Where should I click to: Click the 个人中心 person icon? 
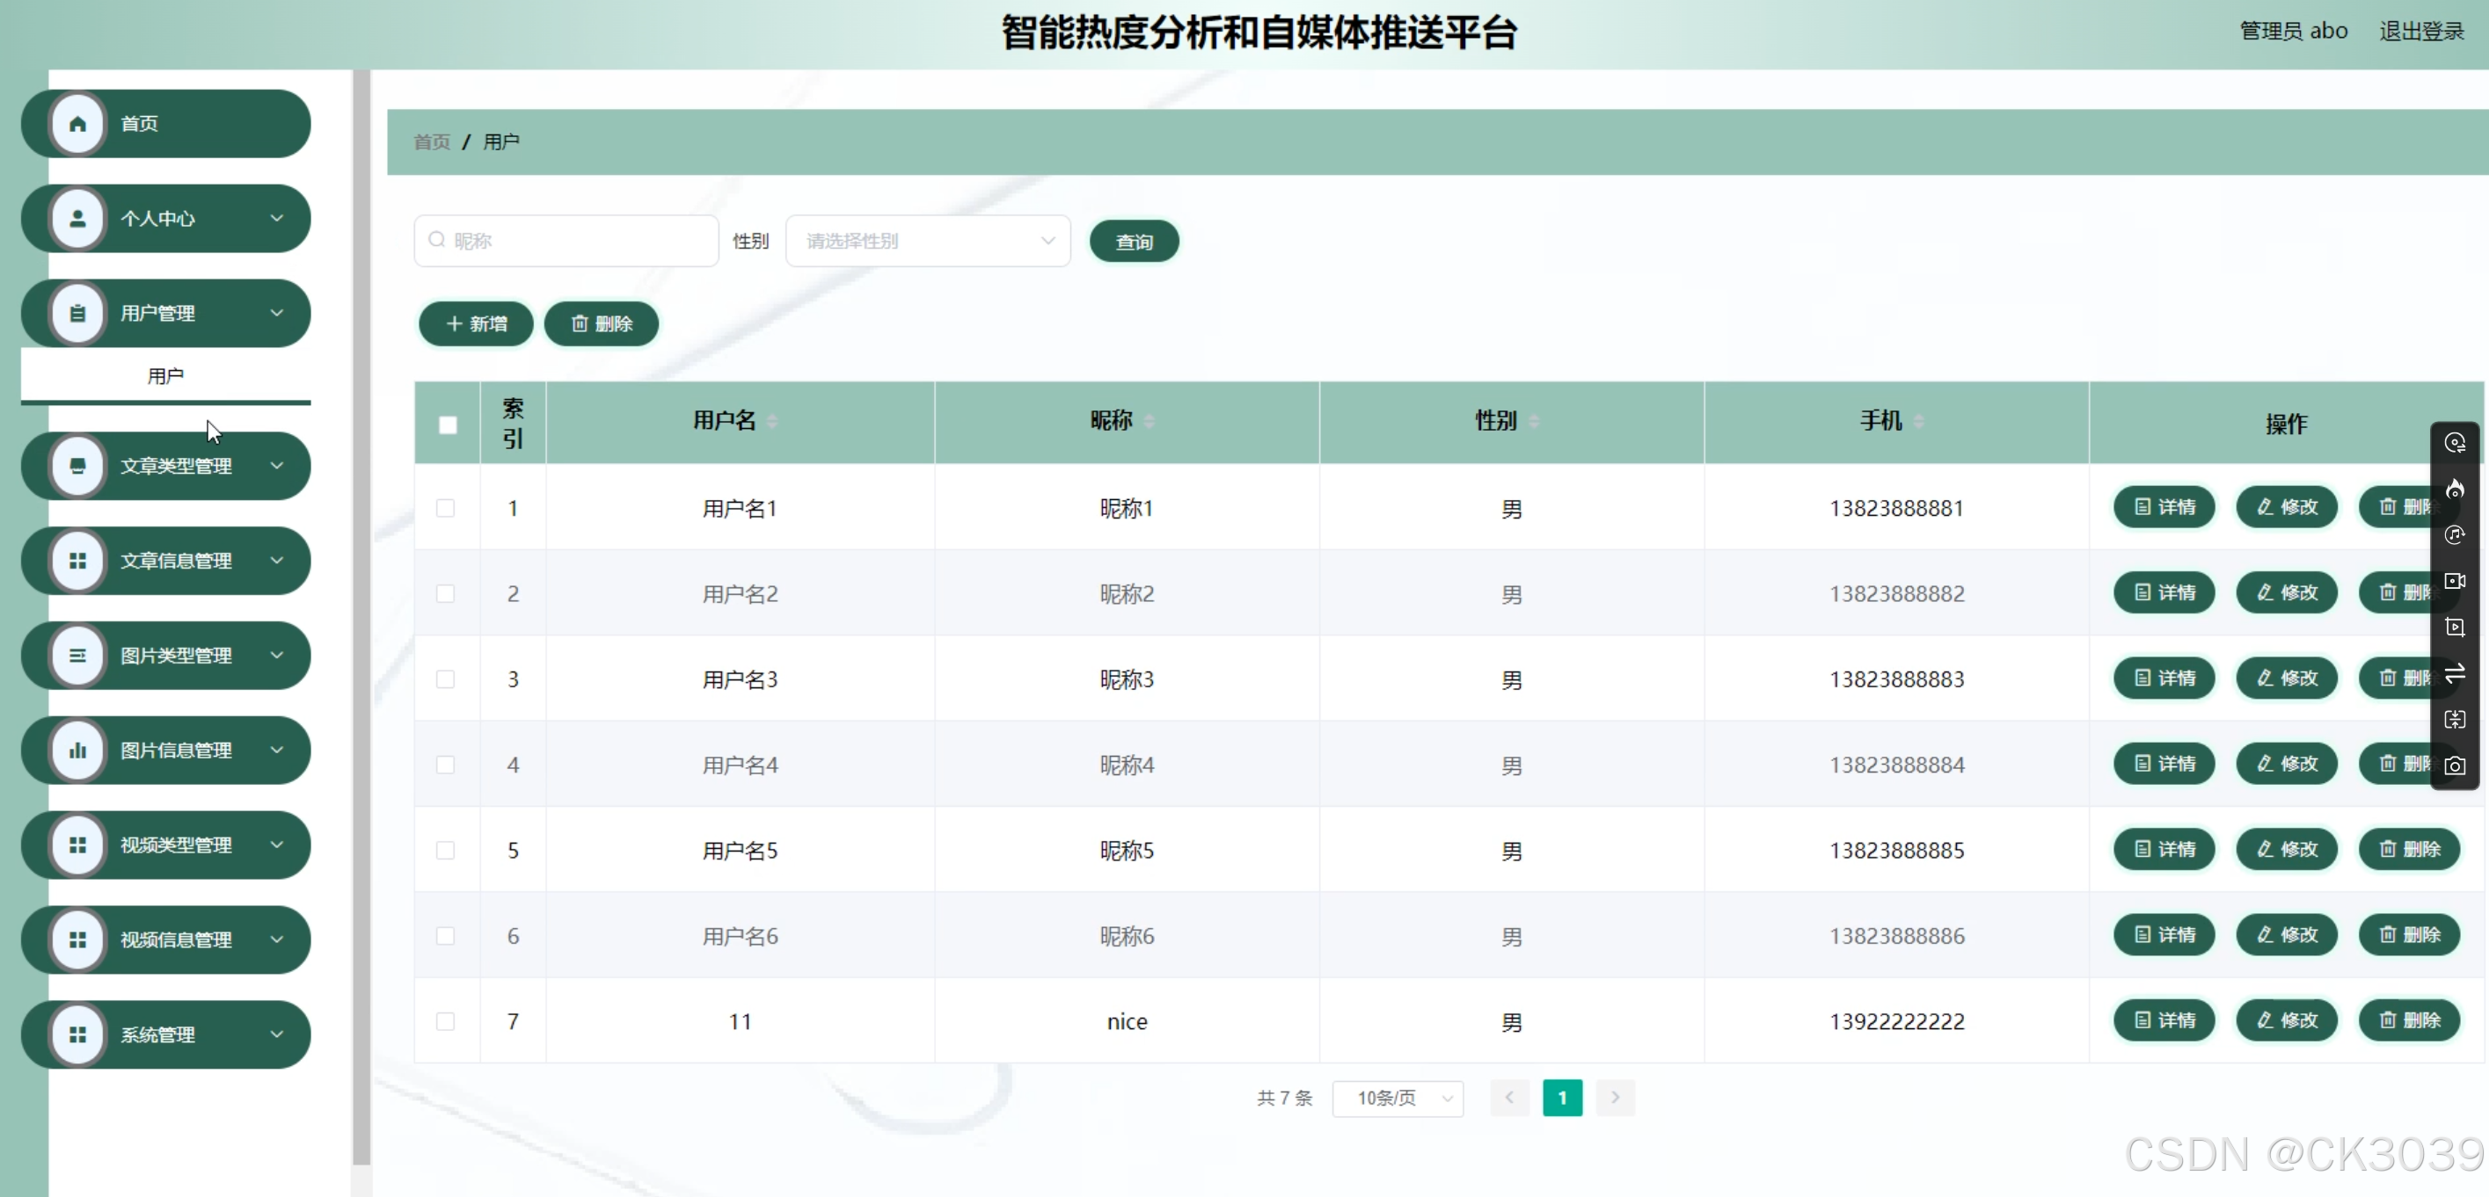[x=78, y=218]
